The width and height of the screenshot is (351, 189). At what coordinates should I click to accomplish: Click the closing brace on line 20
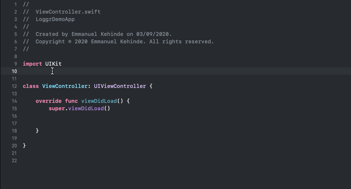24,146
